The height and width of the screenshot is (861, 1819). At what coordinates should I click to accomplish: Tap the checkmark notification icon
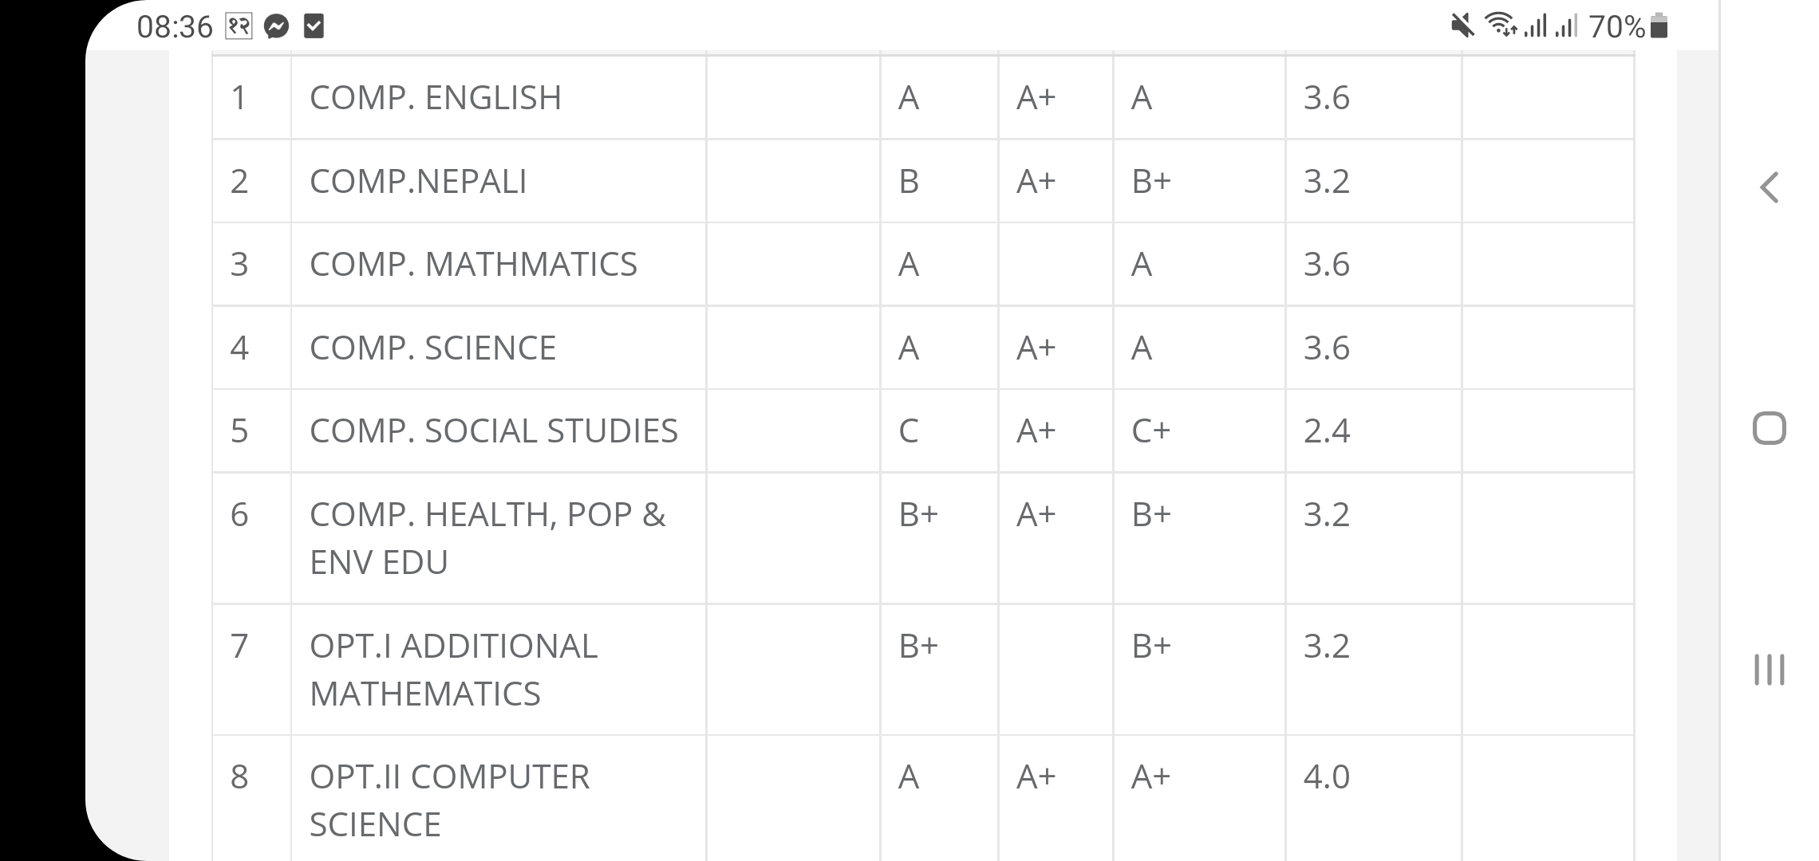pyautogui.click(x=314, y=27)
